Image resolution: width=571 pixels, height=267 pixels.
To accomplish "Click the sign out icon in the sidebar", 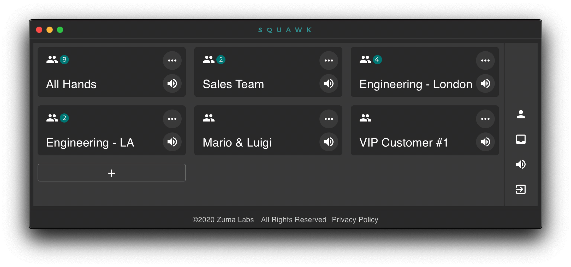I will pos(521,189).
